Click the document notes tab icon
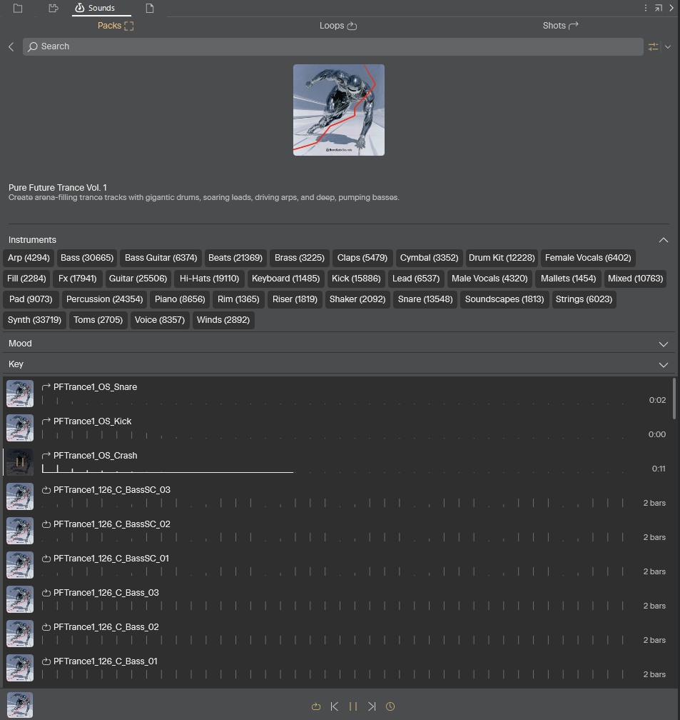 150,9
